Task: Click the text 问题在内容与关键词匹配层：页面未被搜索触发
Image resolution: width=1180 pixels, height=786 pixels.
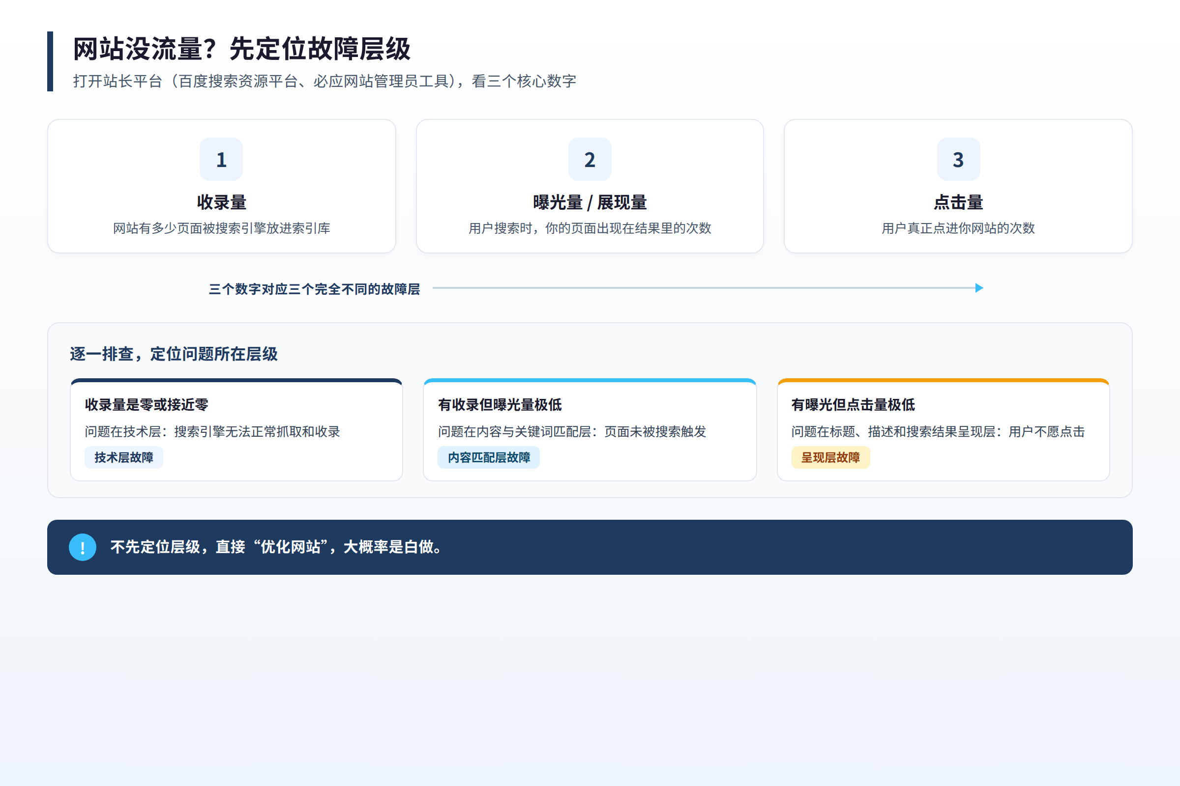Action: 572,432
